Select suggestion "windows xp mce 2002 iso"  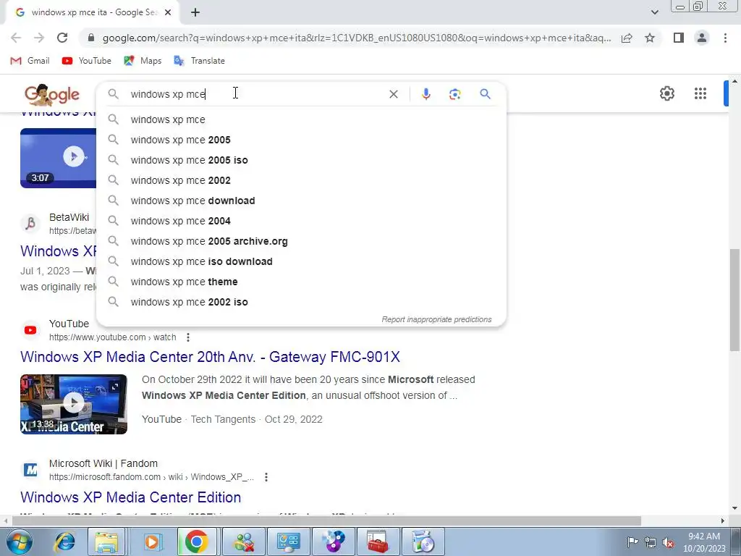pyautogui.click(x=301, y=303)
